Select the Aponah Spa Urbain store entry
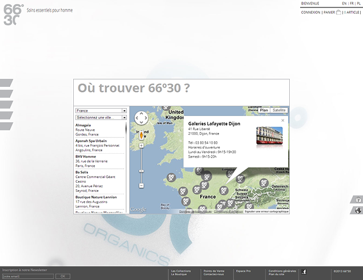This screenshot has width=363, height=280. pyautogui.click(x=99, y=146)
